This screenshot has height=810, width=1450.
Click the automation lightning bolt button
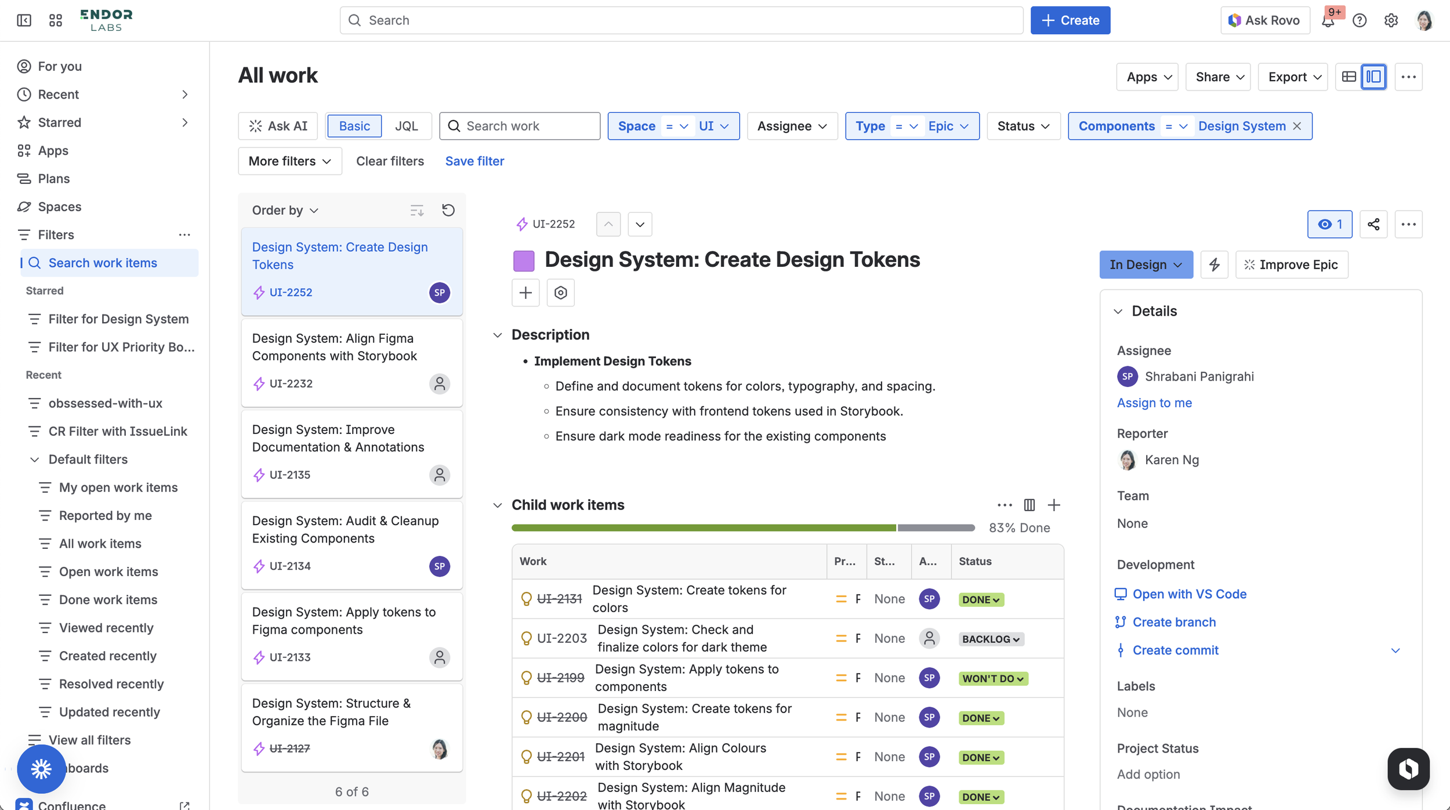(x=1214, y=265)
